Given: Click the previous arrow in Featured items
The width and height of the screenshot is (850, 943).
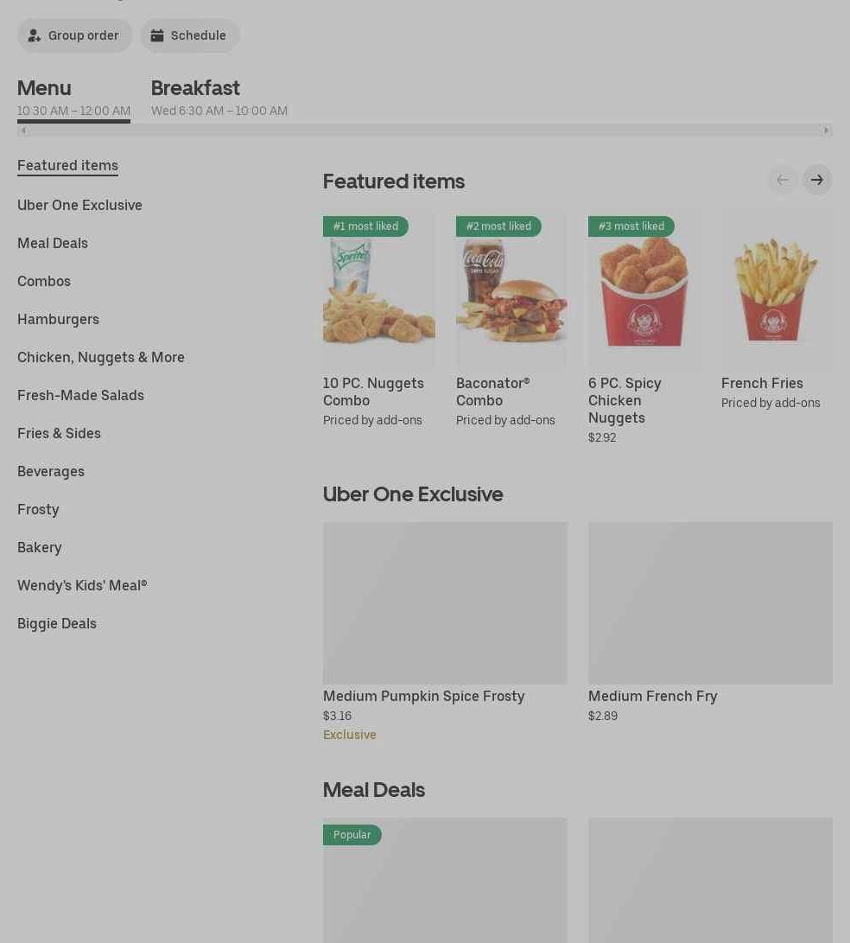Looking at the screenshot, I should 782,180.
